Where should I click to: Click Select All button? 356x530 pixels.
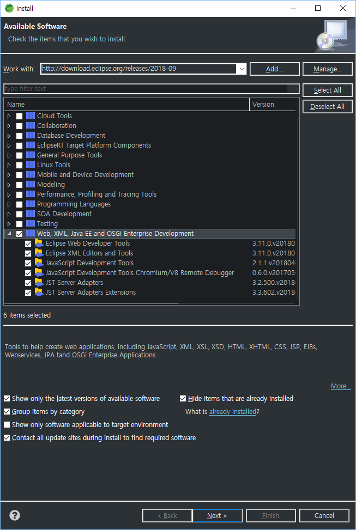[327, 90]
